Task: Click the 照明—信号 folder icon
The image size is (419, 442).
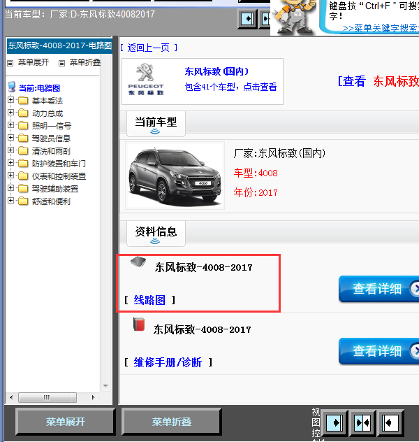Action: click(x=23, y=125)
